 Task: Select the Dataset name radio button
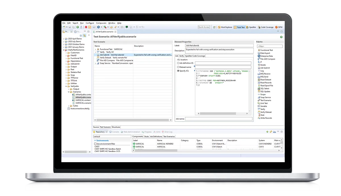pyautogui.click(x=178, y=67)
